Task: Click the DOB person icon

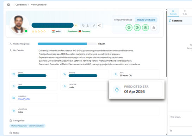Action: [x=14, y=86]
